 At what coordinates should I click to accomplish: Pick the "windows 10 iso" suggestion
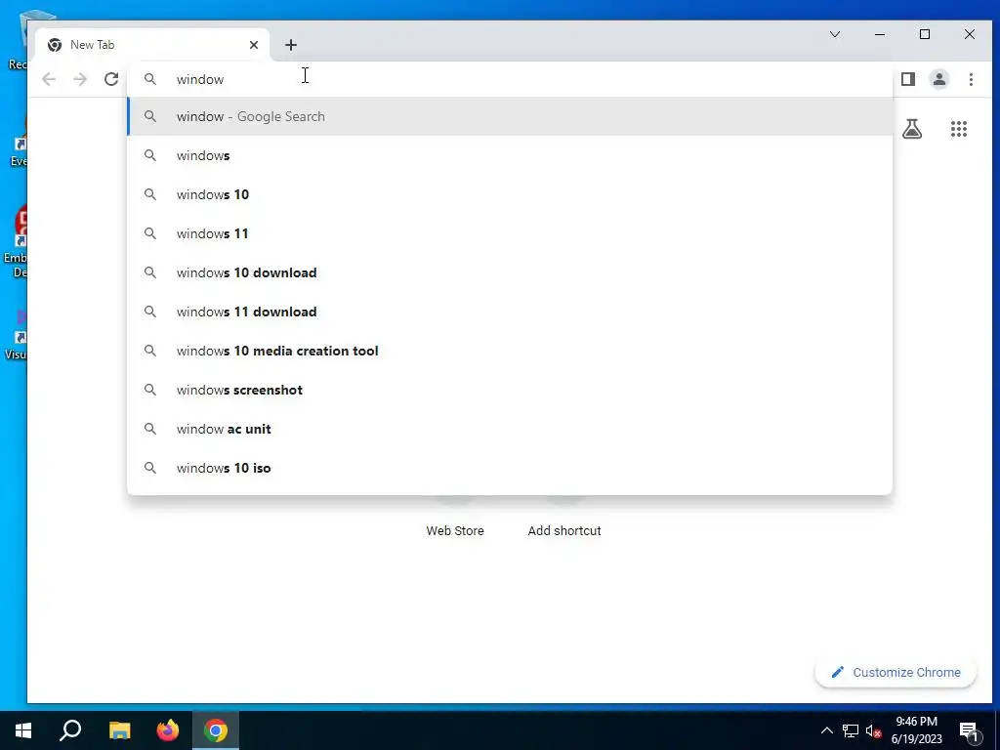click(510, 468)
